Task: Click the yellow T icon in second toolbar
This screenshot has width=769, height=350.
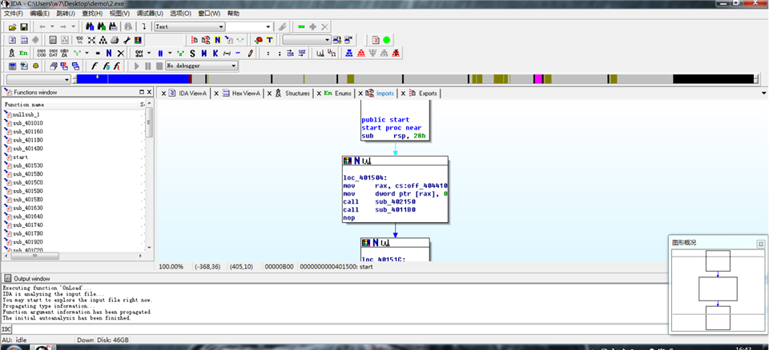Action: [x=269, y=40]
